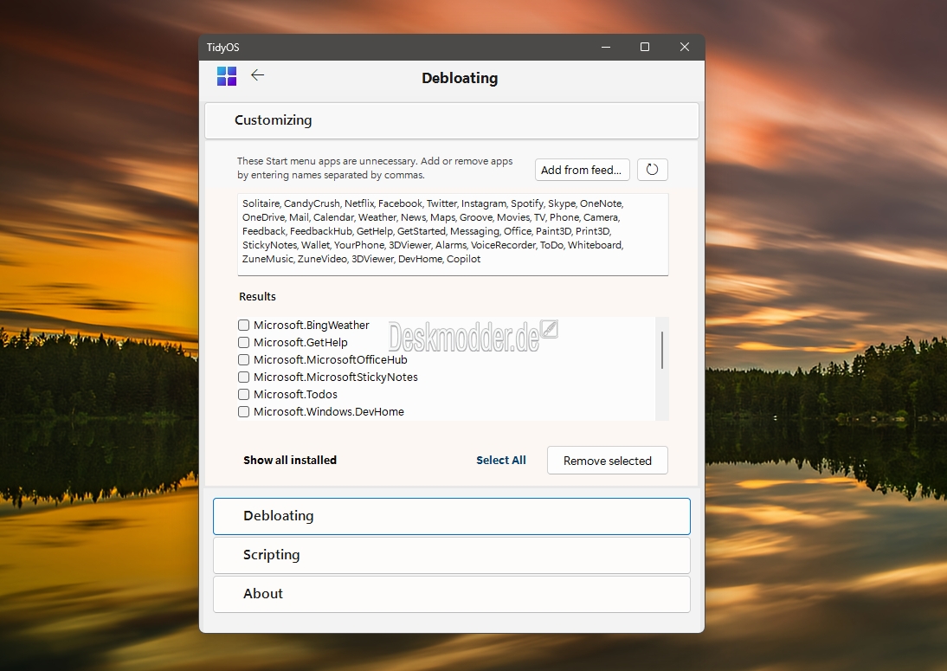947x671 pixels.
Task: Open the Customizing section header
Action: click(452, 121)
